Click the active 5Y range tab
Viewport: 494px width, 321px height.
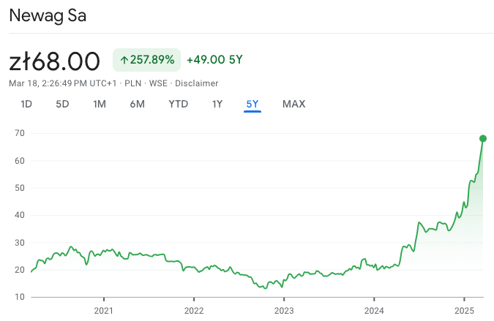252,104
